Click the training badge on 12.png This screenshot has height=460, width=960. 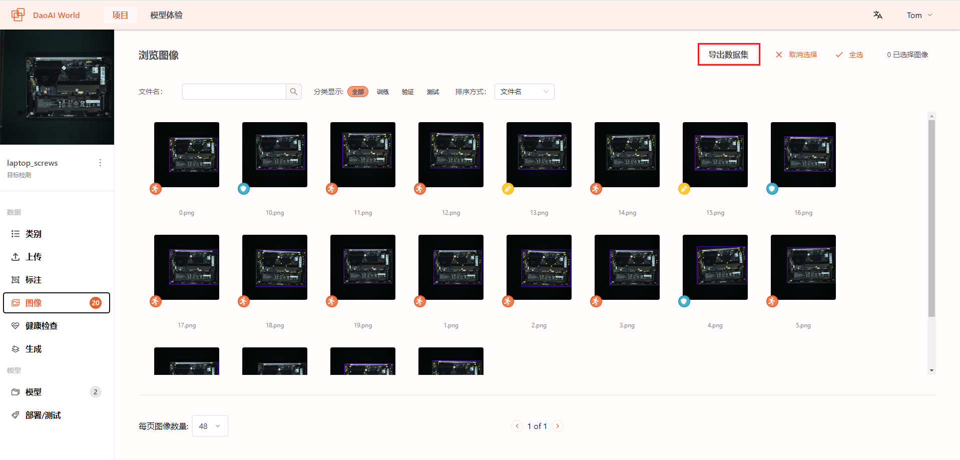click(420, 189)
